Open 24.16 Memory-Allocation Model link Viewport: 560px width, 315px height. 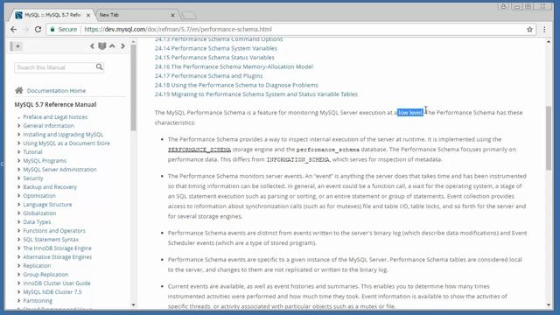[x=234, y=66]
